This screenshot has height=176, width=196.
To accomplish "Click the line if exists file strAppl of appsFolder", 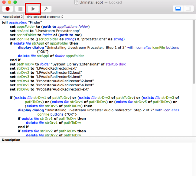I will point(44,43).
